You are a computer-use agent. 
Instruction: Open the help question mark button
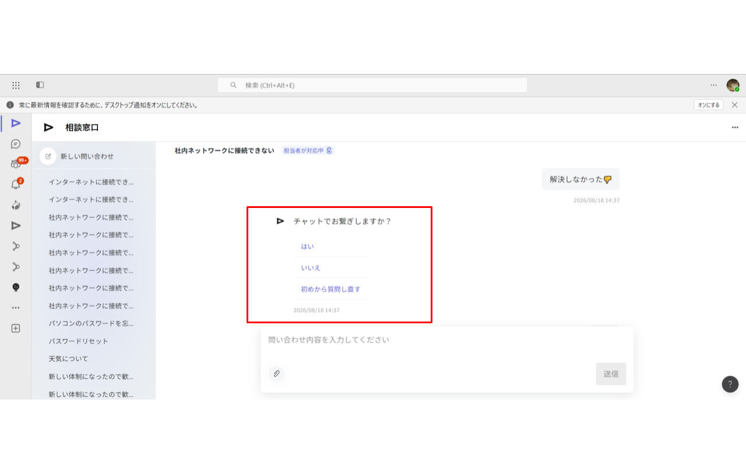coord(730,384)
